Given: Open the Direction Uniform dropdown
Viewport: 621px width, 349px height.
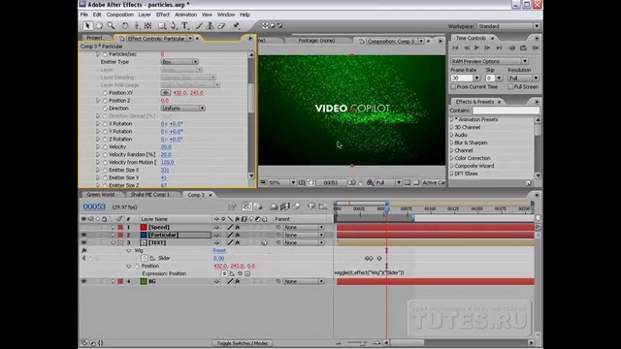Looking at the screenshot, I should 182,108.
